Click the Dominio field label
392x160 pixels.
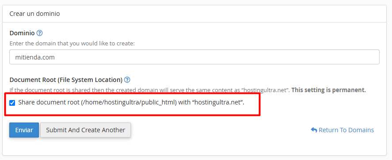coord(22,33)
